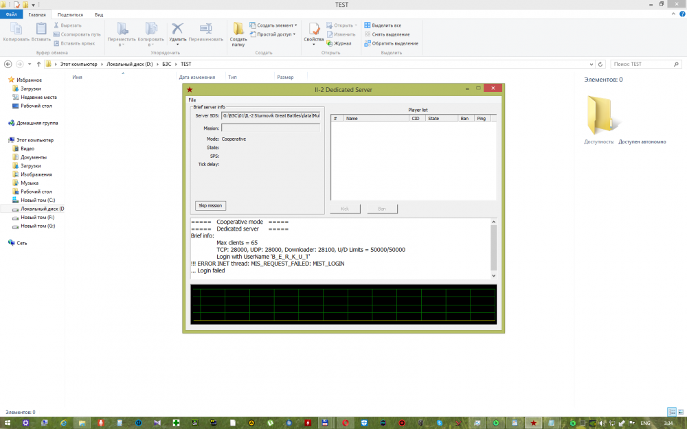Screen dimensions: 687x429
Task: Click Обратить выделение in the ribbon
Action: tap(394, 43)
